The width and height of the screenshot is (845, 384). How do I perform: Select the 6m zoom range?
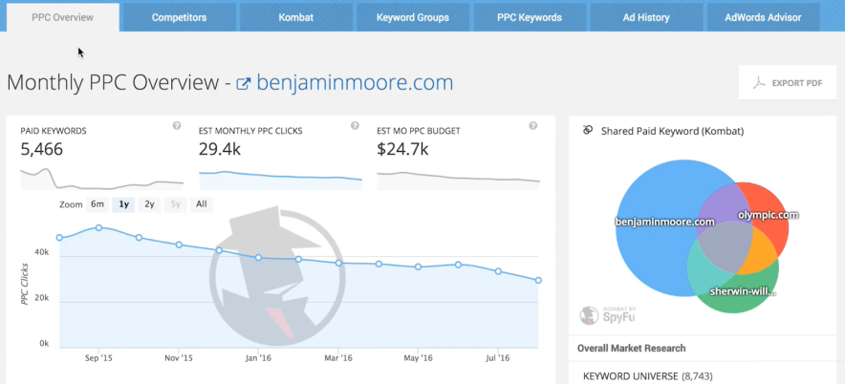click(97, 204)
